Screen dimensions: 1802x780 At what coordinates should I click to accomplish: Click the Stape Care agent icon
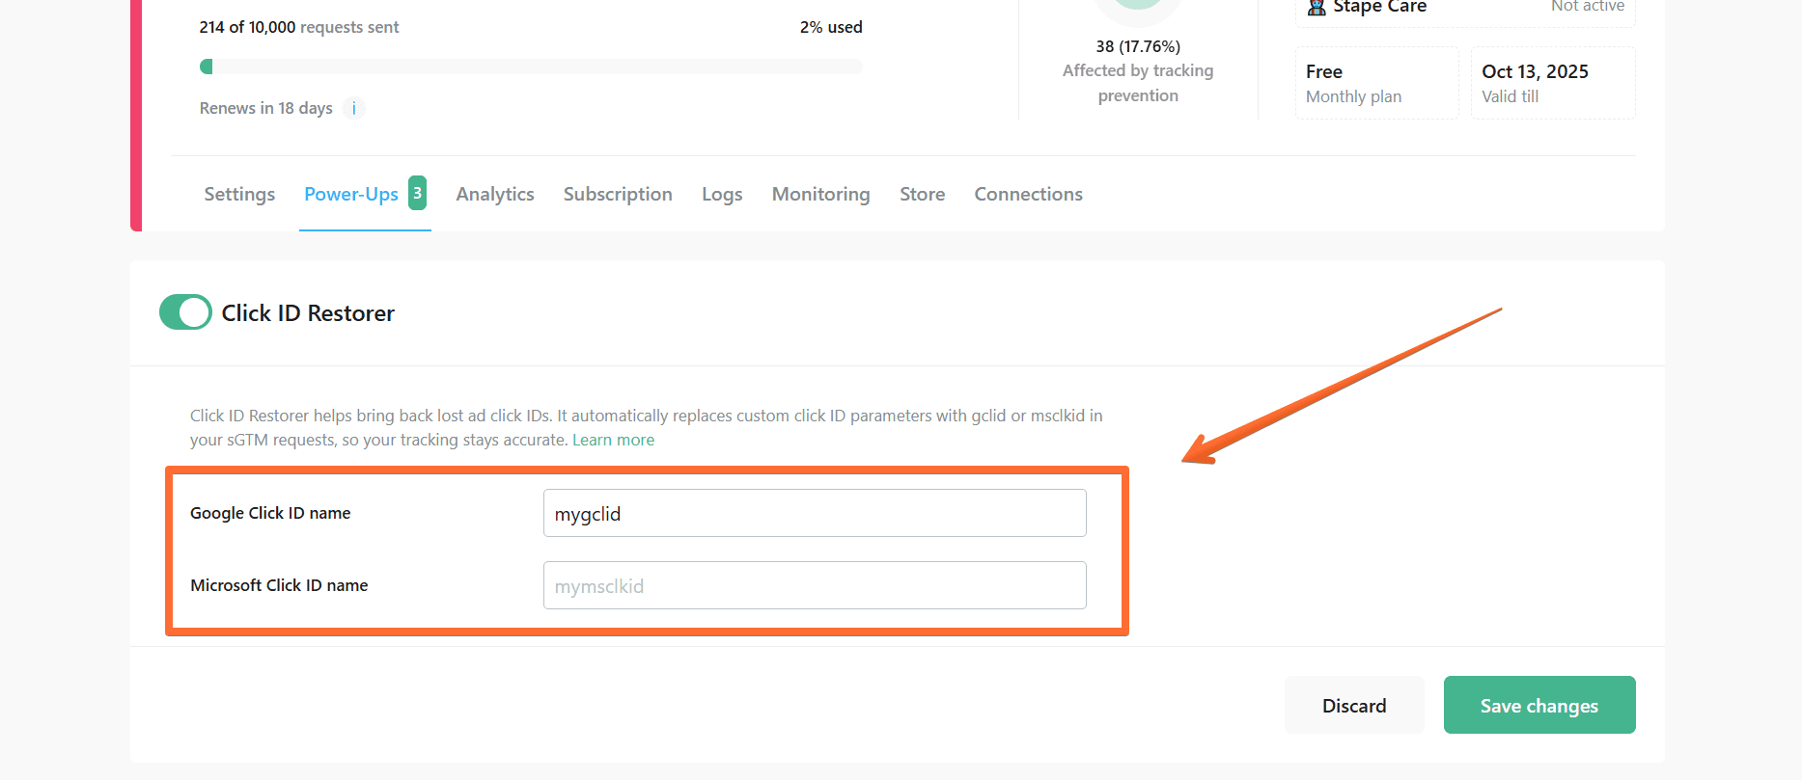pos(1316,8)
